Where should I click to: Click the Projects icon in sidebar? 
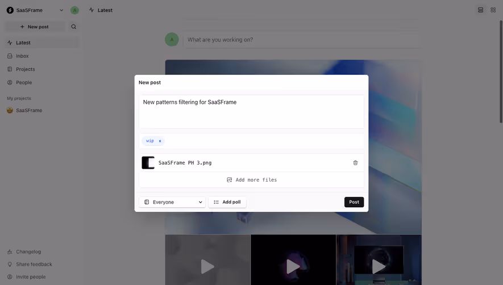click(10, 69)
